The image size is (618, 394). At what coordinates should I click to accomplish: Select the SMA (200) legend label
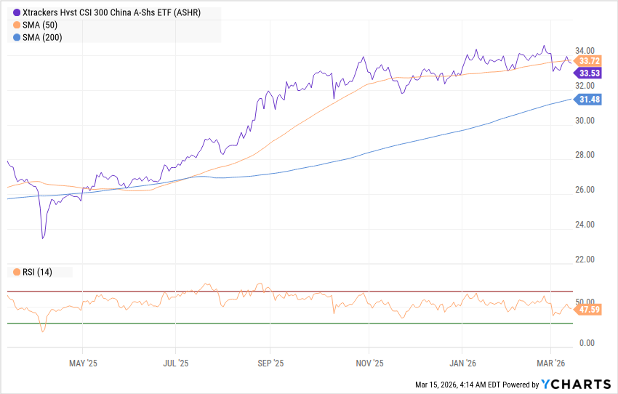42,37
